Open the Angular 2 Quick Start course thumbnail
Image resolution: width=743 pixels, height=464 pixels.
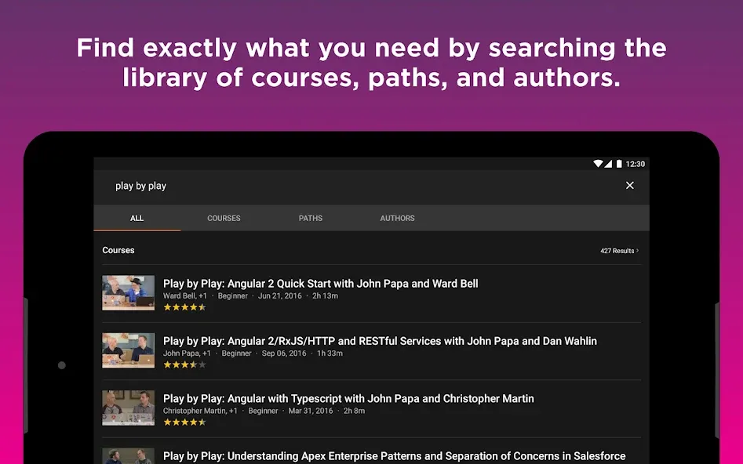pos(129,293)
